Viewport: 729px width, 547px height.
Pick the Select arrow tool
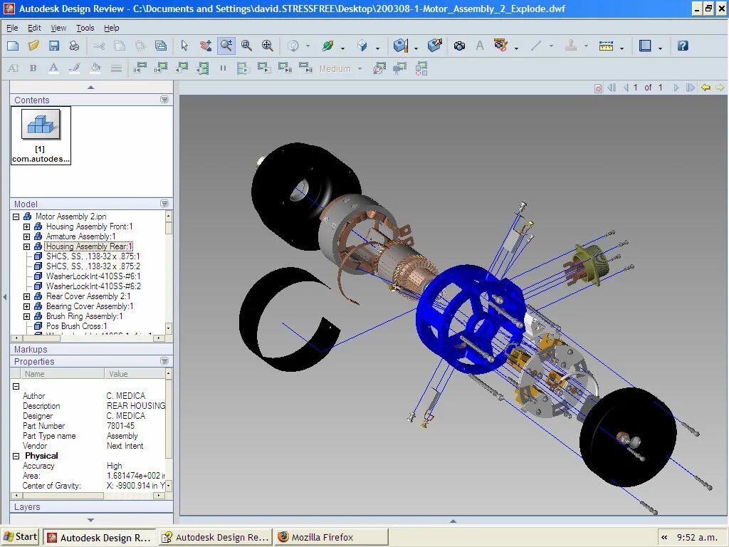tap(184, 46)
